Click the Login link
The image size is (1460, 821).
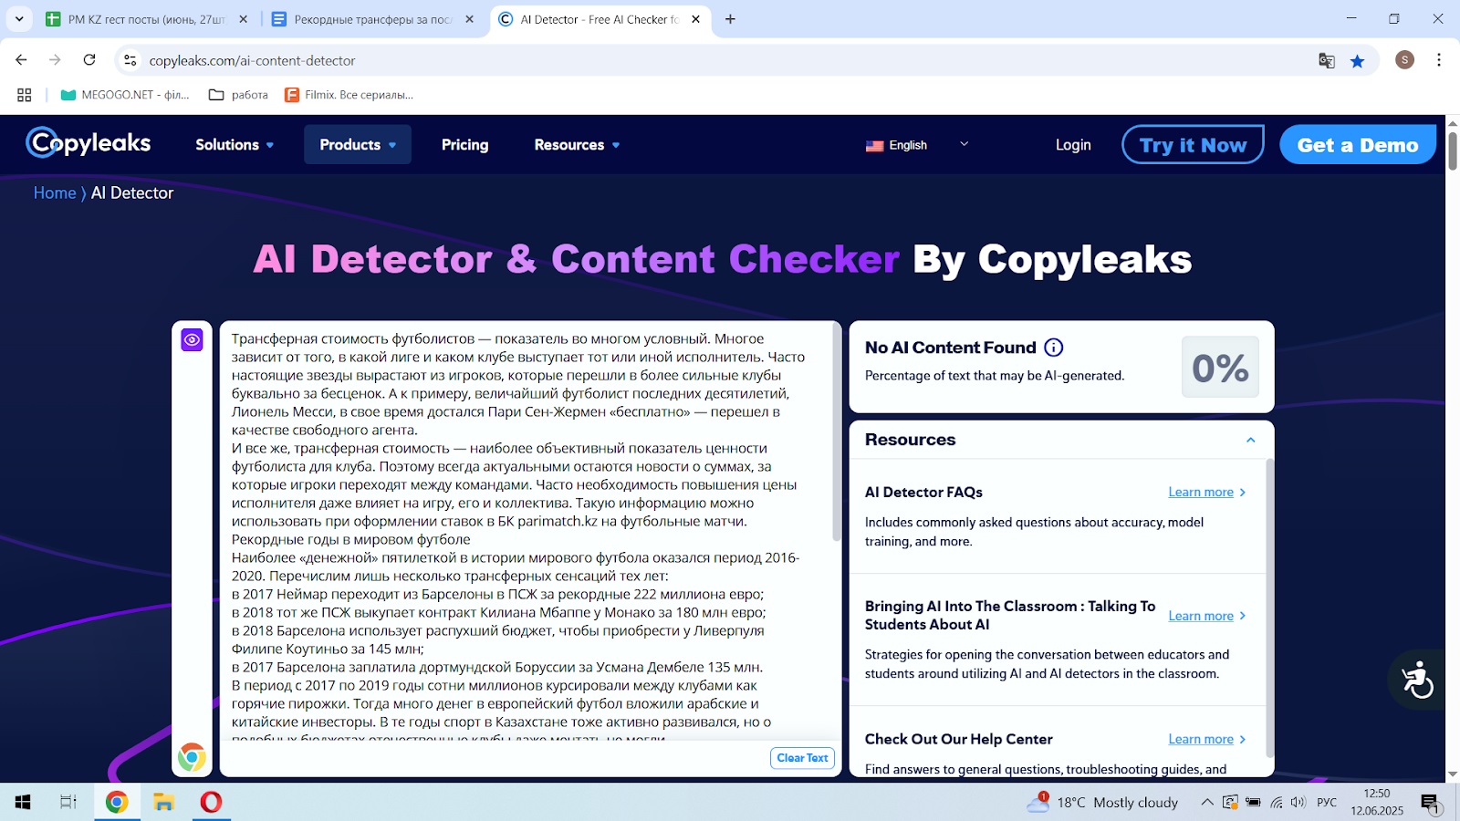tap(1073, 145)
